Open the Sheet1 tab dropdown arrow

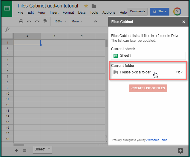49,149
